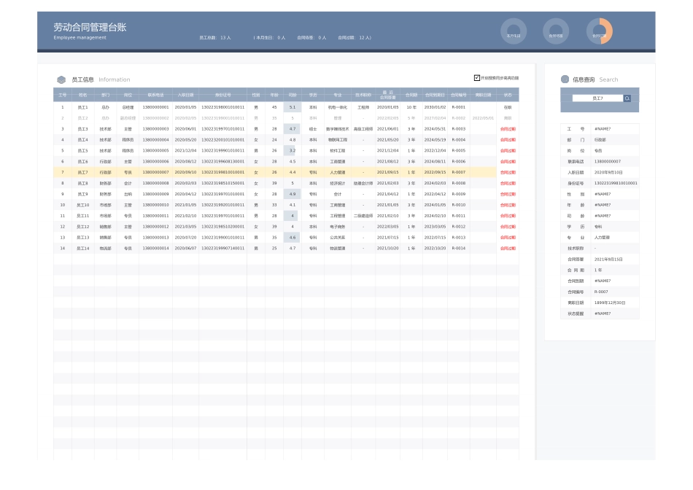This screenshot has height=490, width=693.
Task: Select contract number R-0014 cell
Action: (458, 249)
